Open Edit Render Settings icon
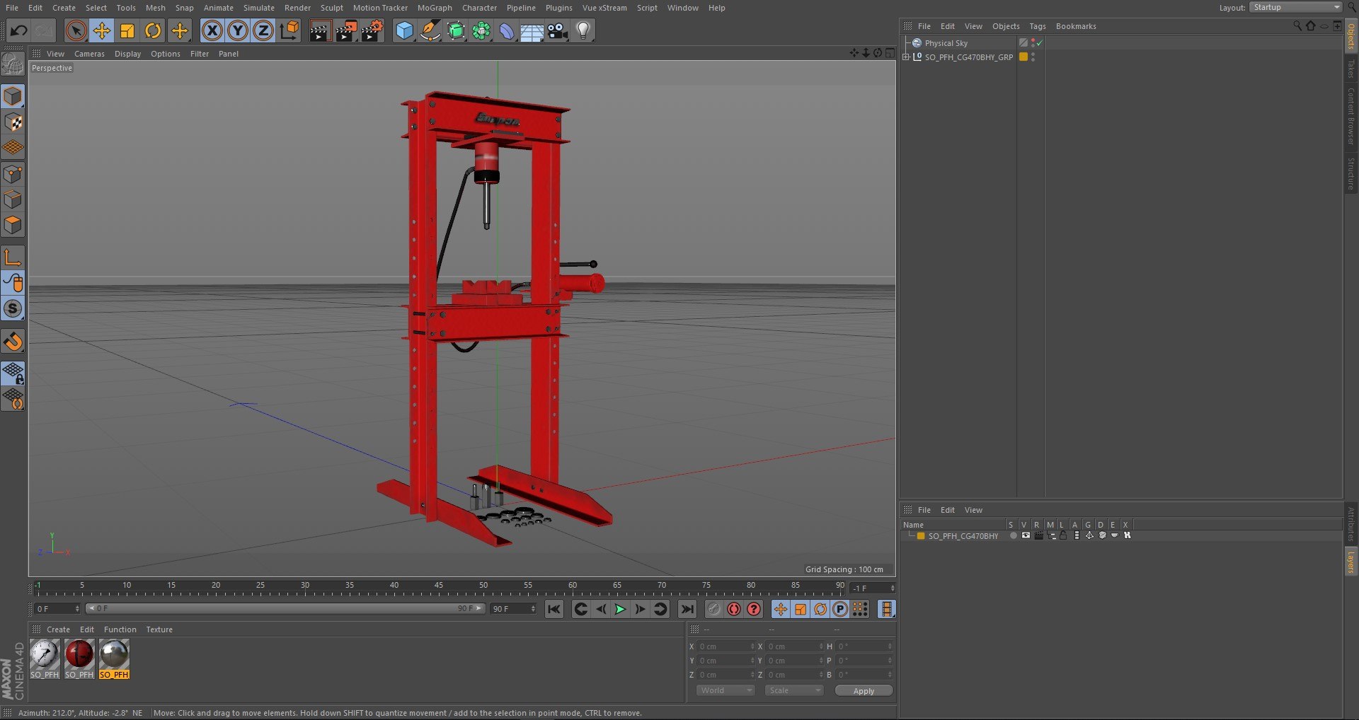This screenshot has width=1359, height=720. 372,30
